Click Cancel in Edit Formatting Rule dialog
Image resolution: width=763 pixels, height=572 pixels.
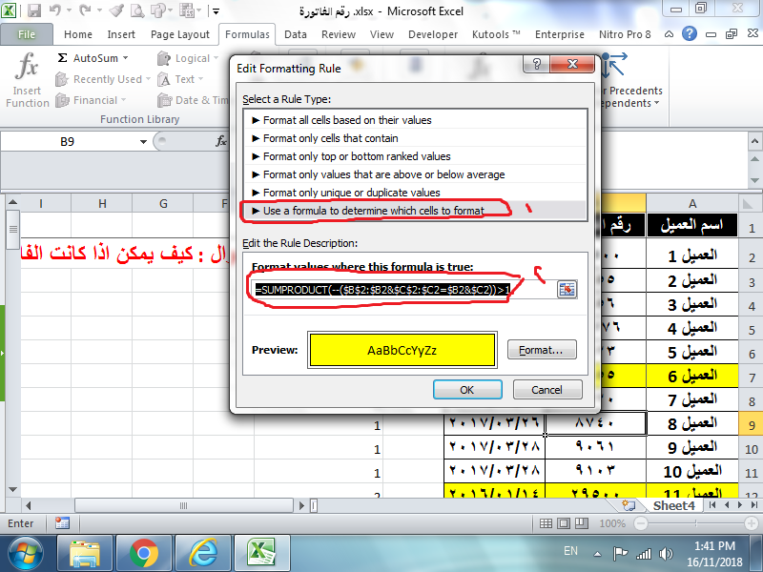[546, 390]
